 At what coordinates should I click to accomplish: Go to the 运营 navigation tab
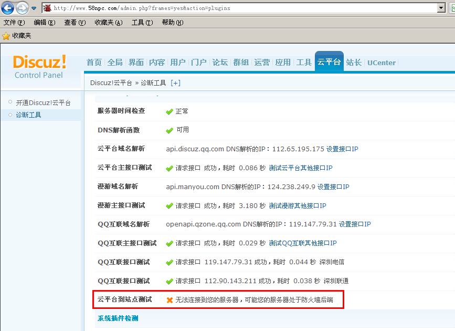pos(262,63)
